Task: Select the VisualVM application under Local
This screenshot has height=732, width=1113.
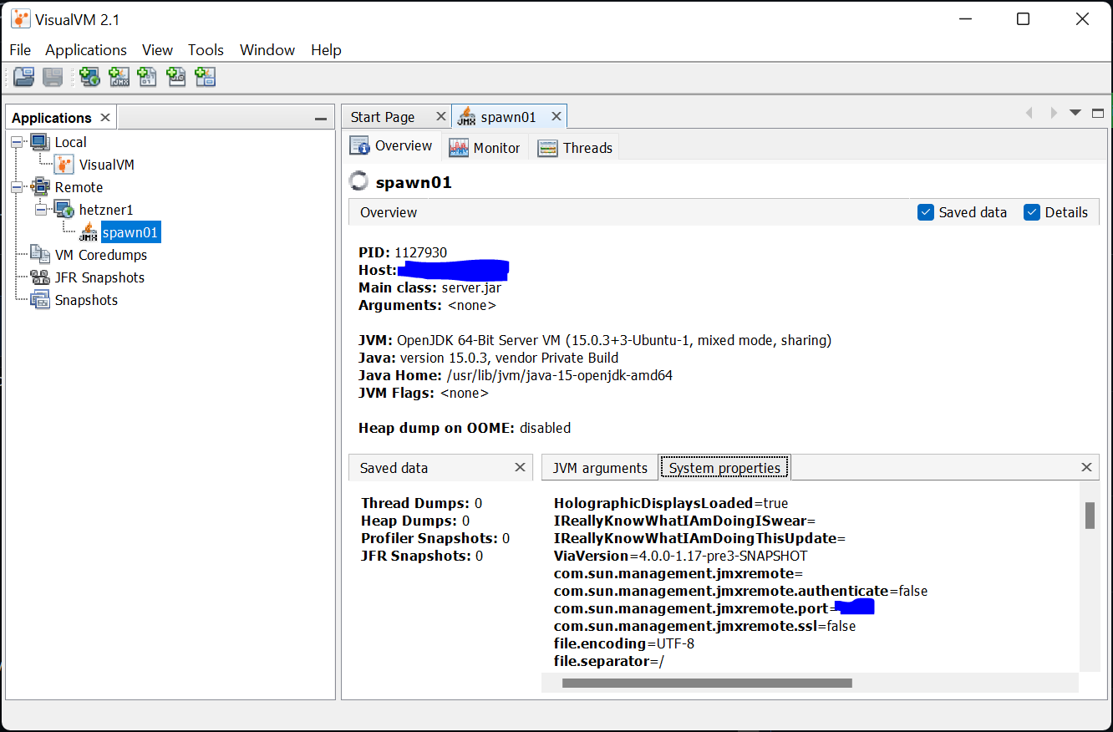Action: 106,165
